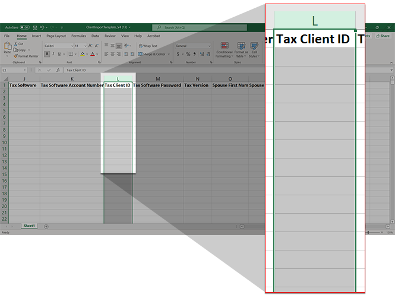Open the File tab
This screenshot has width=395, height=295.
coord(7,36)
